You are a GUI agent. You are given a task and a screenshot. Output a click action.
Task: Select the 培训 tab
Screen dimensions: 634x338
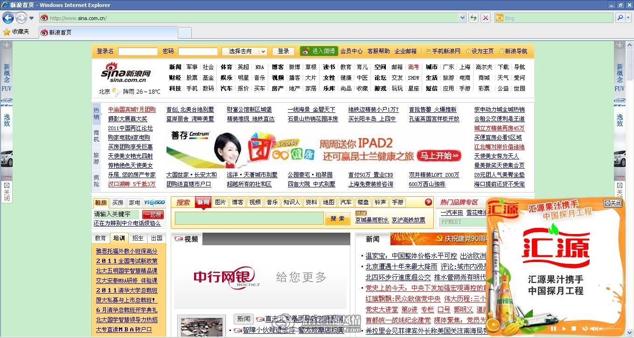click(x=119, y=238)
